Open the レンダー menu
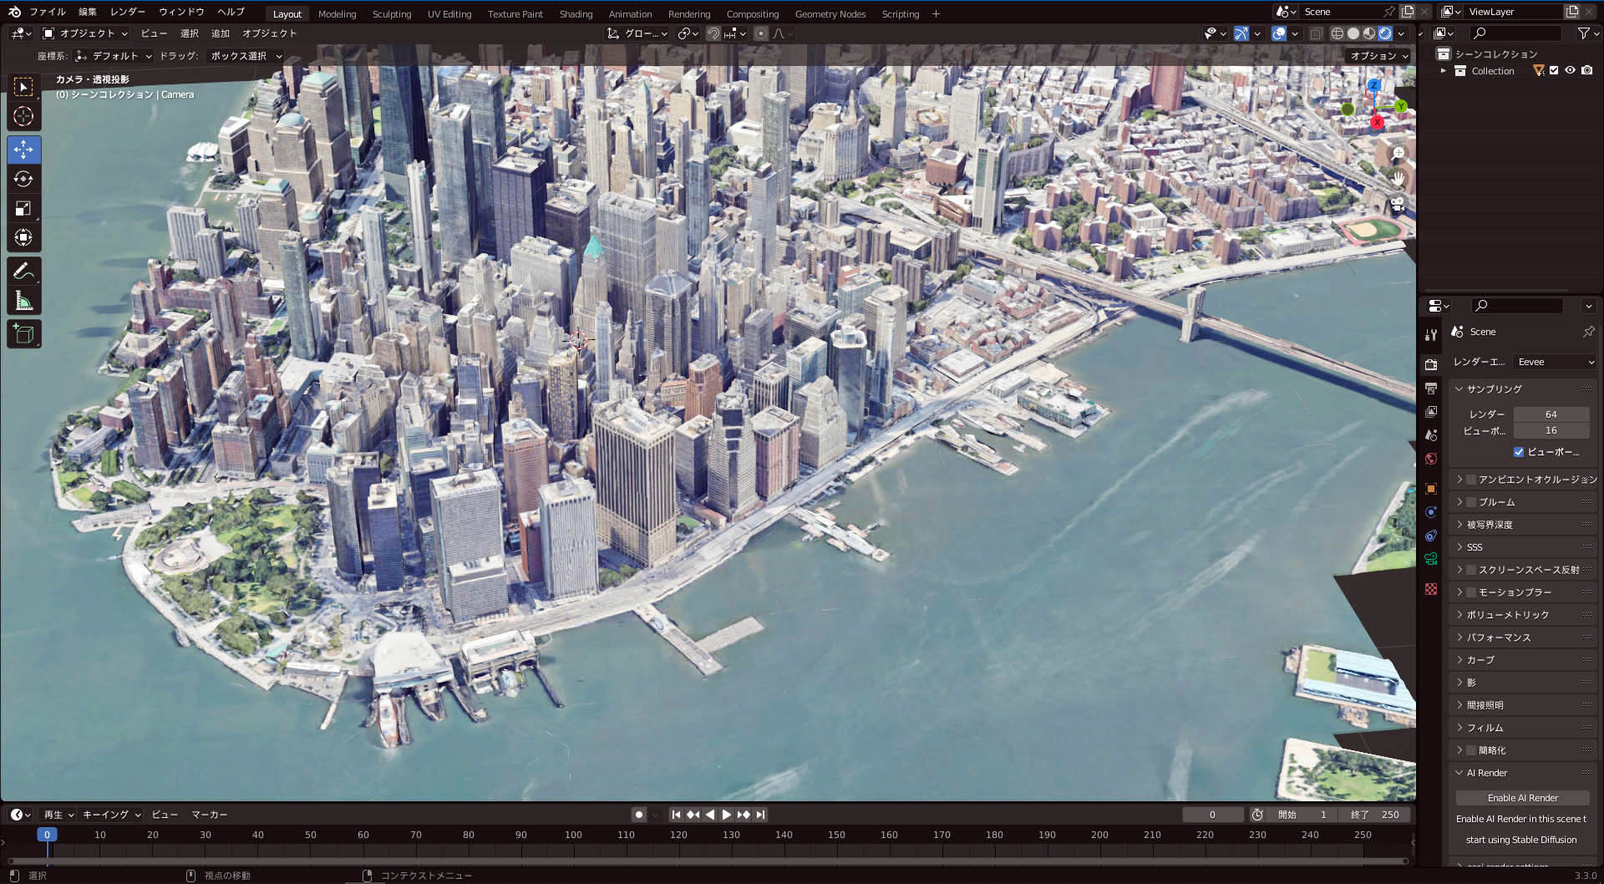This screenshot has height=884, width=1604. click(127, 12)
